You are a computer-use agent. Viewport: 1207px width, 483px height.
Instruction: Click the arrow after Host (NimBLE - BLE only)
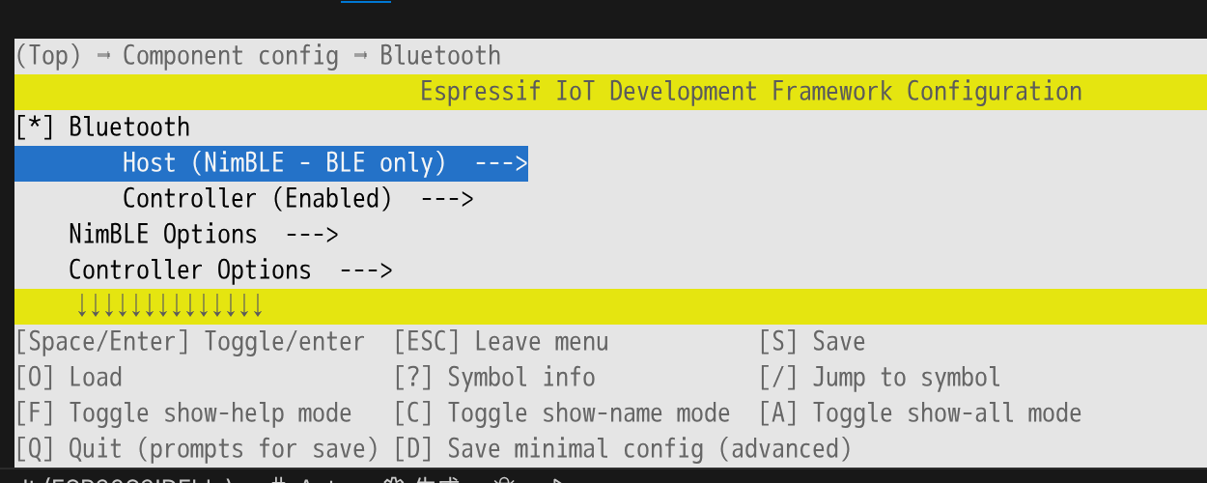501,163
